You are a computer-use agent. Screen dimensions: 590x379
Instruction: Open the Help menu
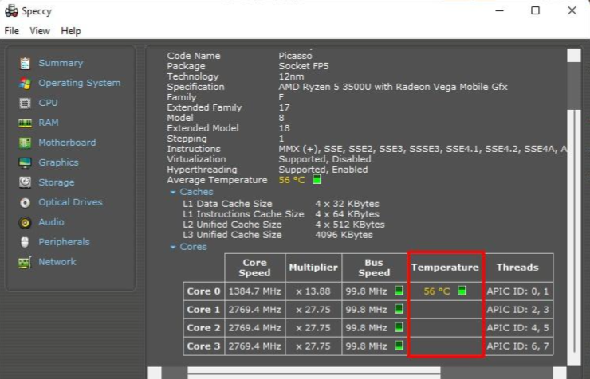71,31
